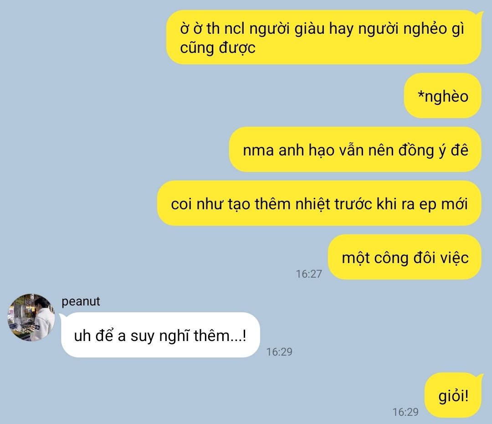Screen dimensions: 492x424
Task: Click the tail on the "giỏi!" bubble
Action: (479, 376)
